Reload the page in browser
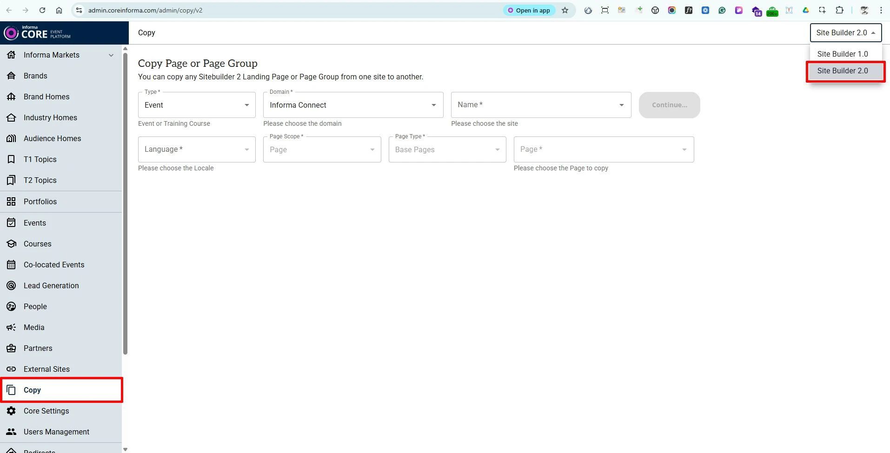890x453 pixels. 42,10
